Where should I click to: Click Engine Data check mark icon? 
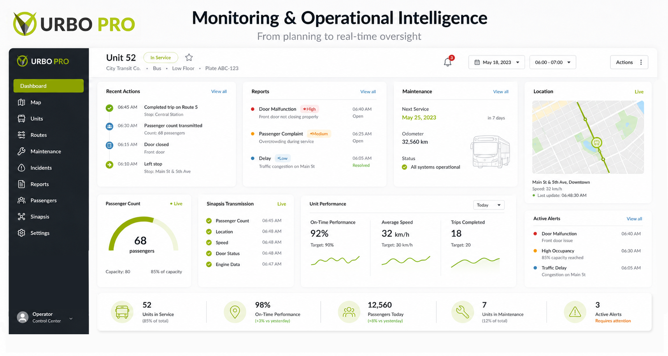pyautogui.click(x=209, y=264)
